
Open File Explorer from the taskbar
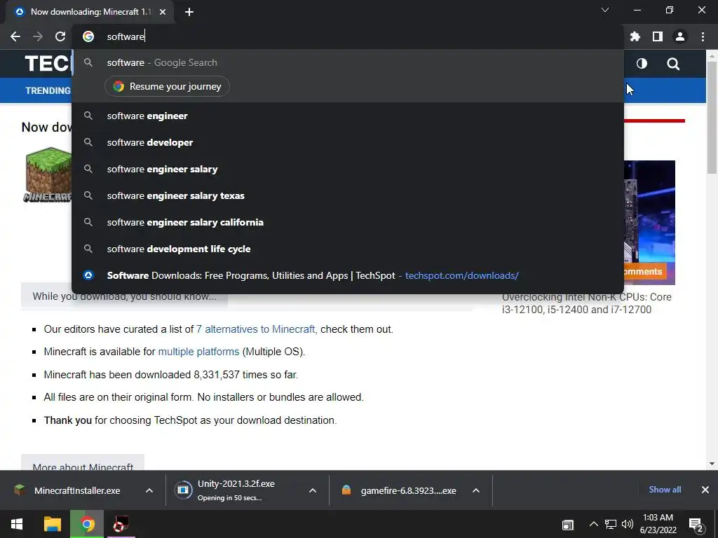tap(52, 524)
